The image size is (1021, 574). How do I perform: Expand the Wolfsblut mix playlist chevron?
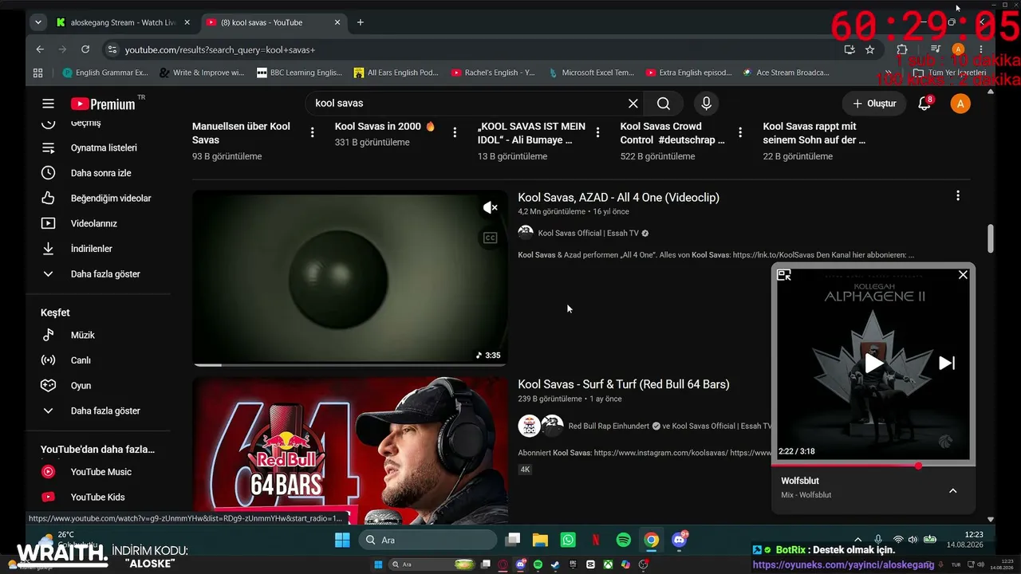pyautogui.click(x=952, y=491)
